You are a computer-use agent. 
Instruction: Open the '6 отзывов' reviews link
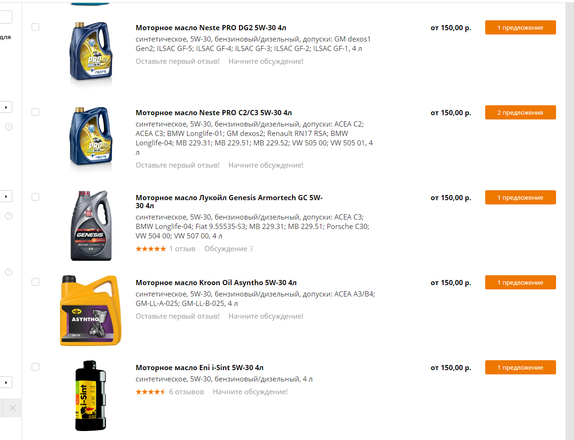[186, 392]
